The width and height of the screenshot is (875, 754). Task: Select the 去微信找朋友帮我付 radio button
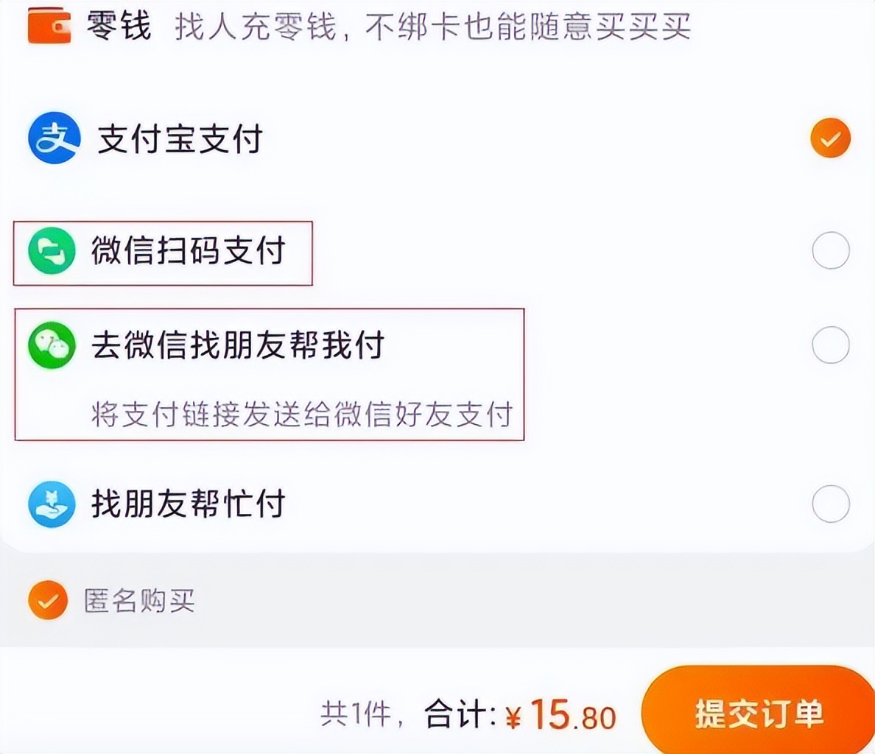click(831, 344)
